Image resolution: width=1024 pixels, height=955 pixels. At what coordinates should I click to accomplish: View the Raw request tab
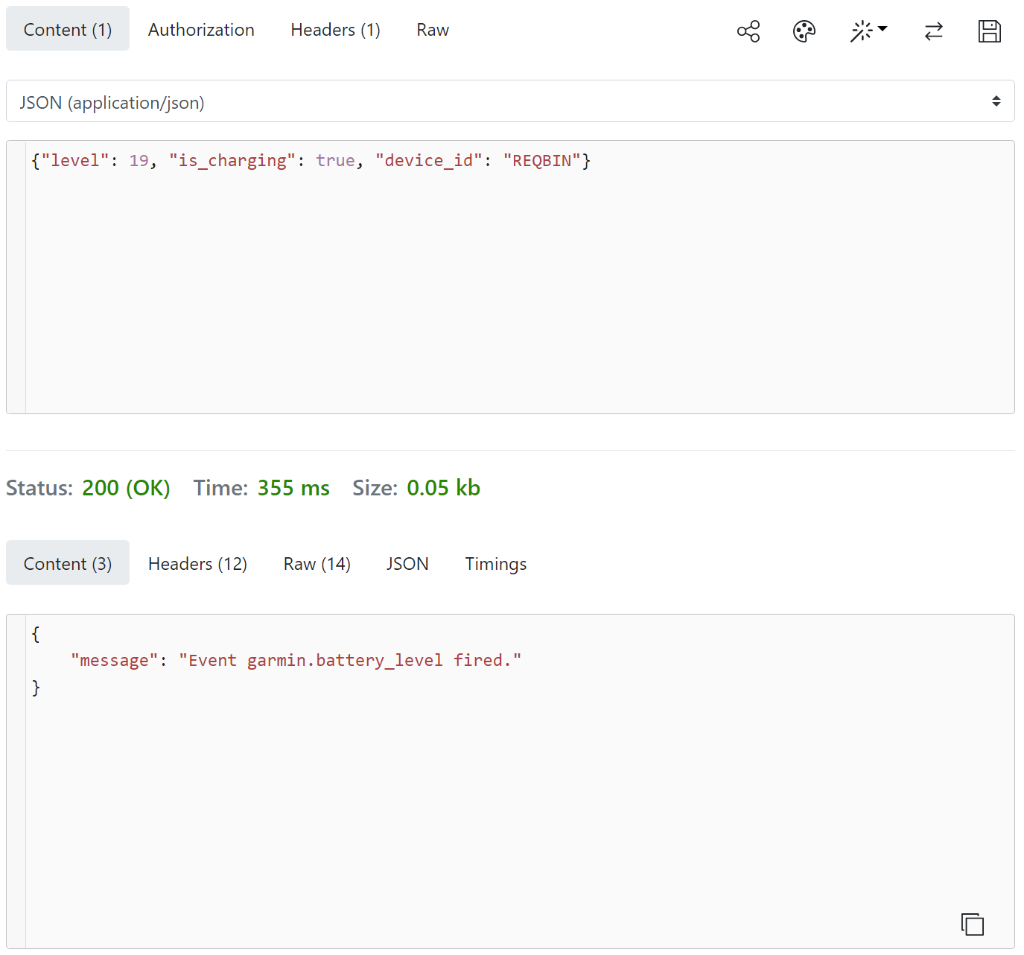tap(433, 29)
